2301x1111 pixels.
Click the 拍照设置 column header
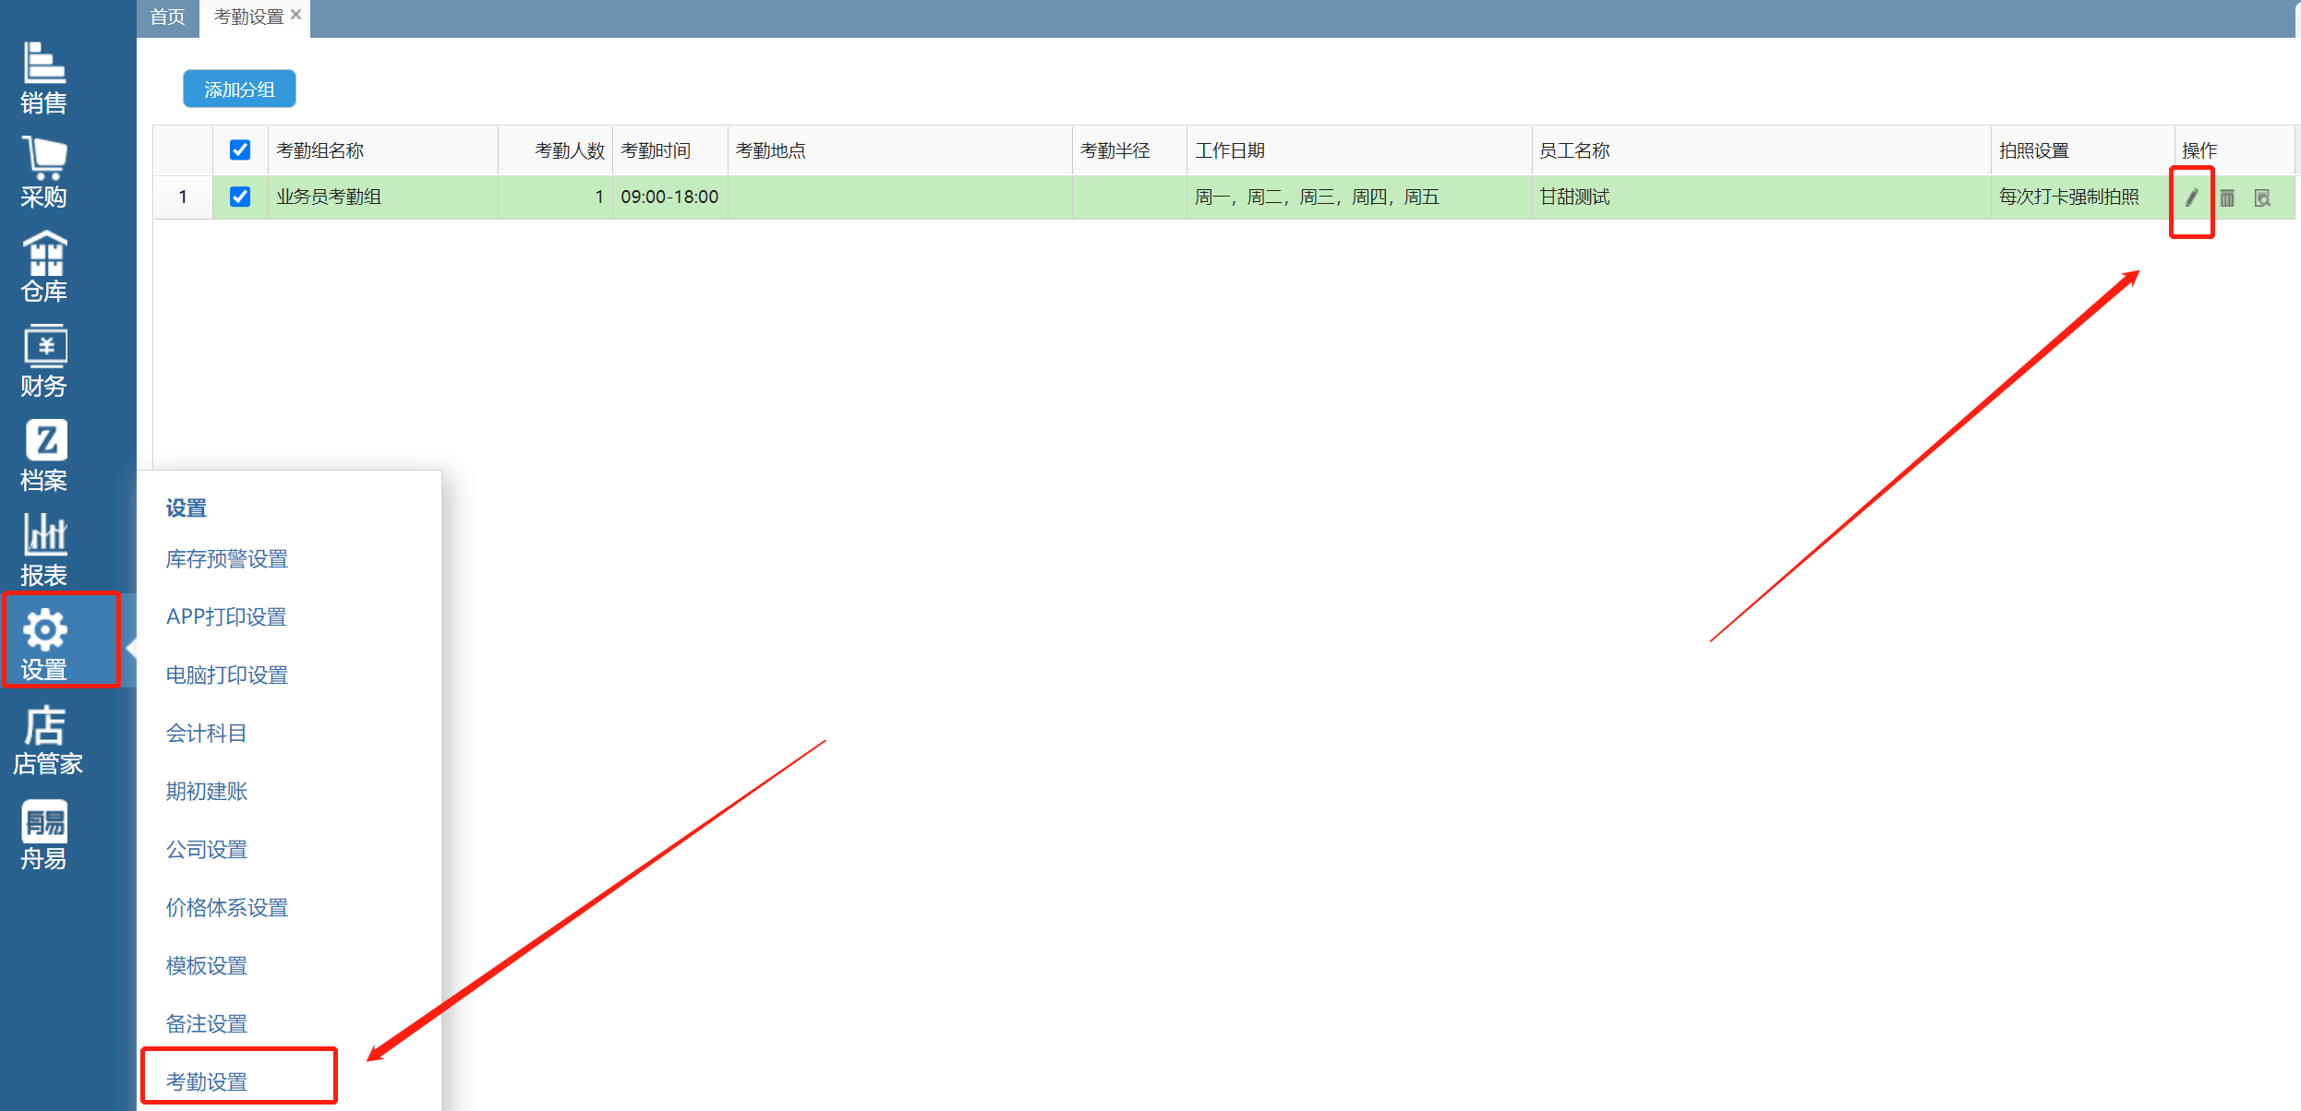tap(2083, 150)
